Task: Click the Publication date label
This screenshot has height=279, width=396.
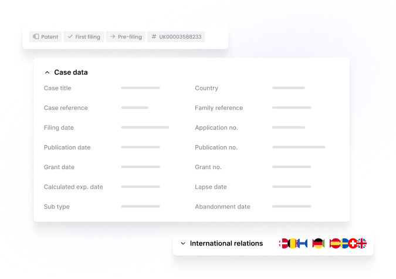Action: [x=67, y=147]
